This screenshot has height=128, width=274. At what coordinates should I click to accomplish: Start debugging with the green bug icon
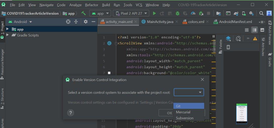click(177, 14)
